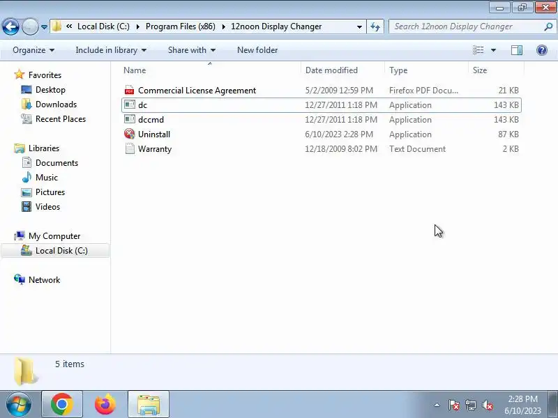Image resolution: width=558 pixels, height=418 pixels.
Task: Open Desktop in Favorites
Action: (x=50, y=90)
